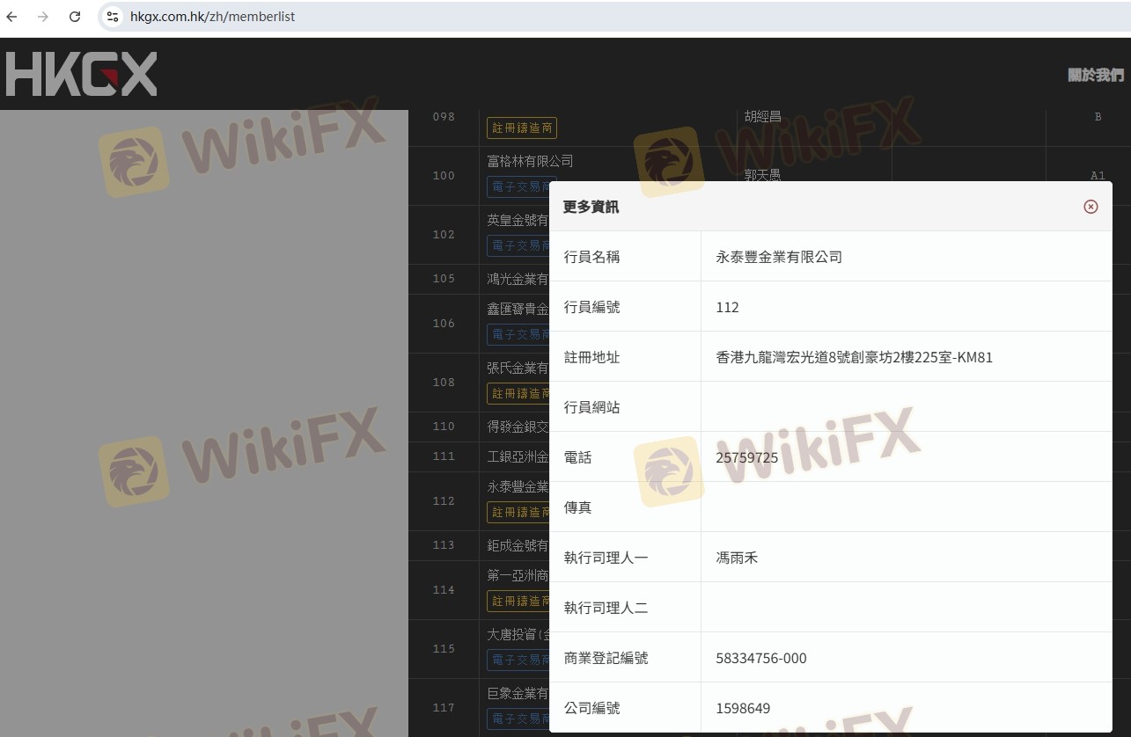Image resolution: width=1131 pixels, height=737 pixels.
Task: Click the 電子交易商 tag in row 115
Action: tap(519, 660)
